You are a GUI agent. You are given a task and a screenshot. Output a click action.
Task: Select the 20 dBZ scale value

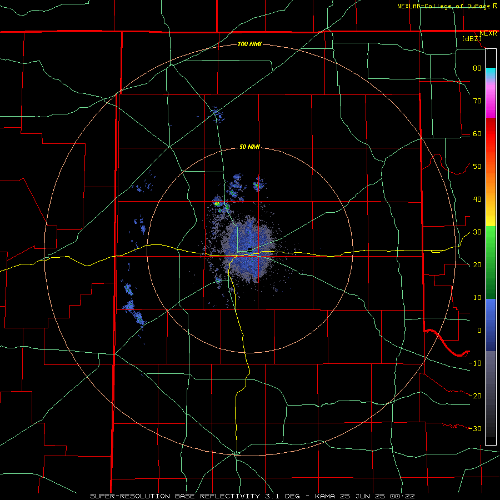477,264
